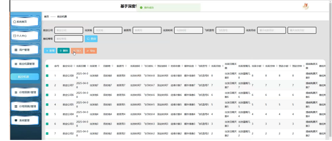Open 个人中心 in the sidebar
The width and height of the screenshot is (332, 141).
(x=25, y=36)
